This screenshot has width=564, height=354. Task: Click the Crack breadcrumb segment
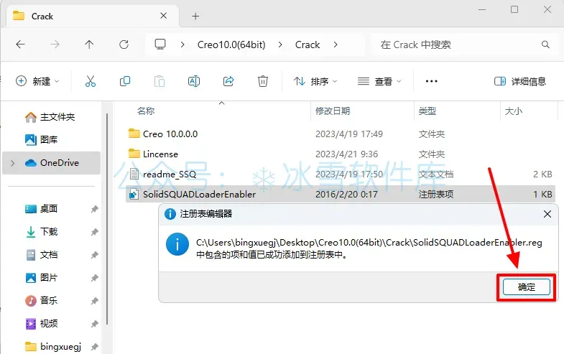coord(308,45)
